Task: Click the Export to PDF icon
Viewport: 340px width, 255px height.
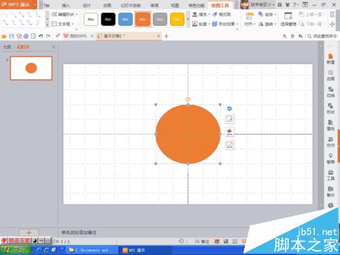Action: (19, 36)
